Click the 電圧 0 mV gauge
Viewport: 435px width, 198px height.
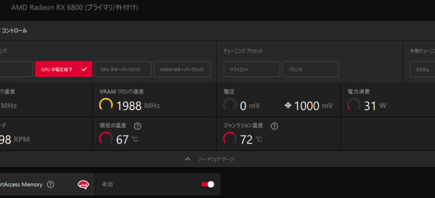click(x=230, y=105)
